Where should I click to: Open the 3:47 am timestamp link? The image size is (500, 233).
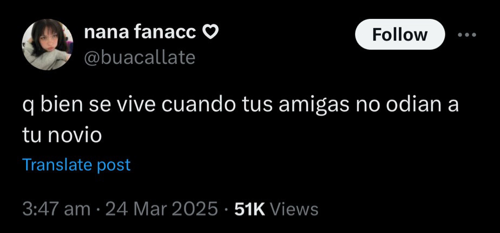coord(56,209)
